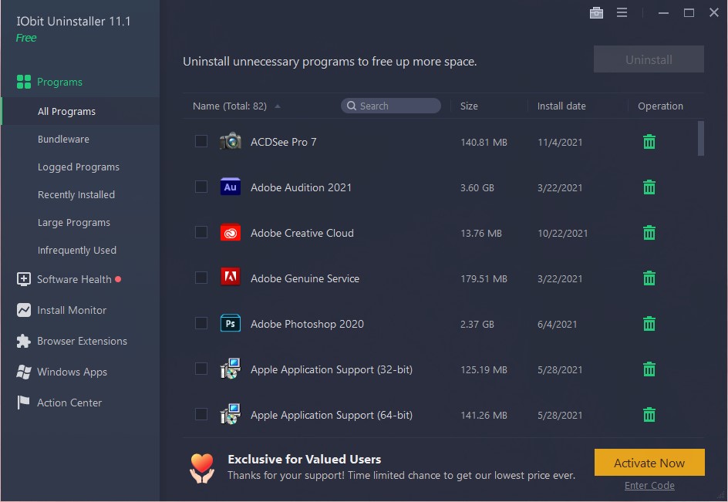728x502 pixels.
Task: Click trash icon for Adobe Genuine Service
Action: click(649, 278)
